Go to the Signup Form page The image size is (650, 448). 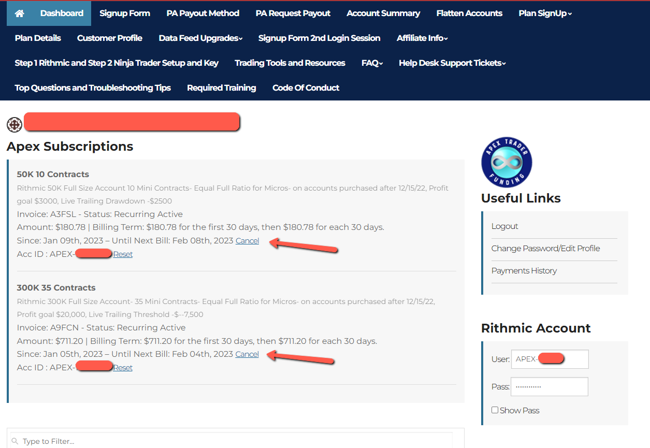tap(125, 13)
